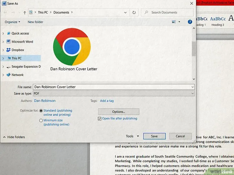Select Microsoft Word icon in sidebar

[8, 42]
